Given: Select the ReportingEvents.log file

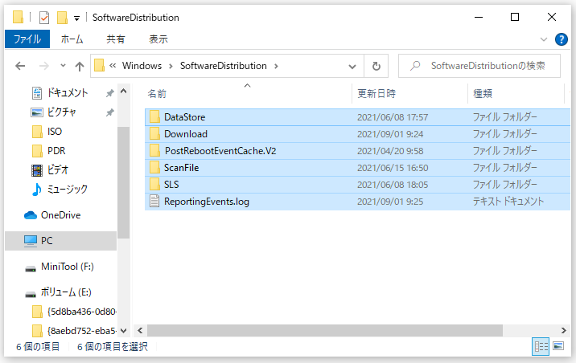Looking at the screenshot, I should pyautogui.click(x=357, y=202).
